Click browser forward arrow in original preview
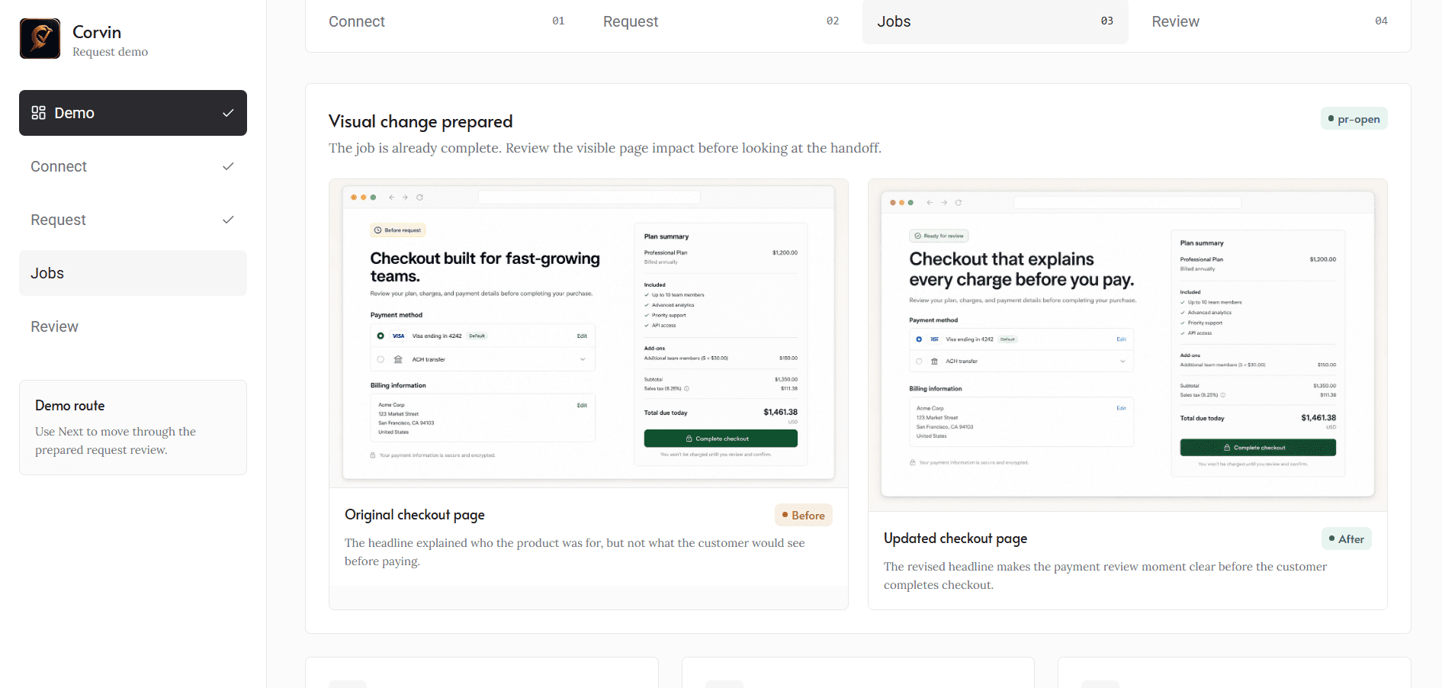The width and height of the screenshot is (1442, 688). coord(405,198)
